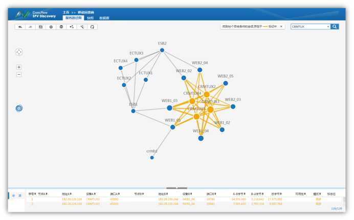Select the ESB2 node in graph
Viewport: 354px width, 220px height.
pos(162,50)
